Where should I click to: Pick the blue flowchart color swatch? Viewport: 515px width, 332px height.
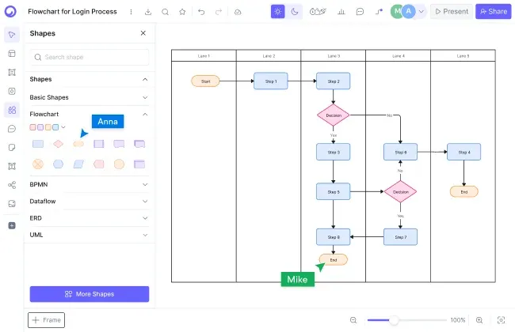55,127
